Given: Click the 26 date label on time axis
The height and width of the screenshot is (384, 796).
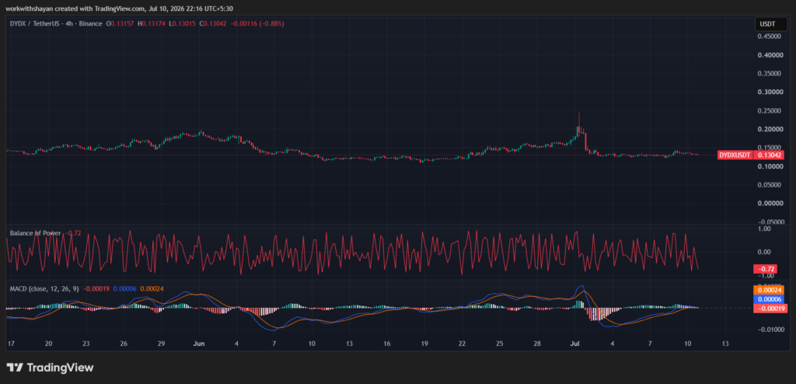Looking at the screenshot, I should [124, 344].
